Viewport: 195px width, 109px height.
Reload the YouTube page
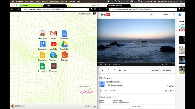click(x=106, y=9)
